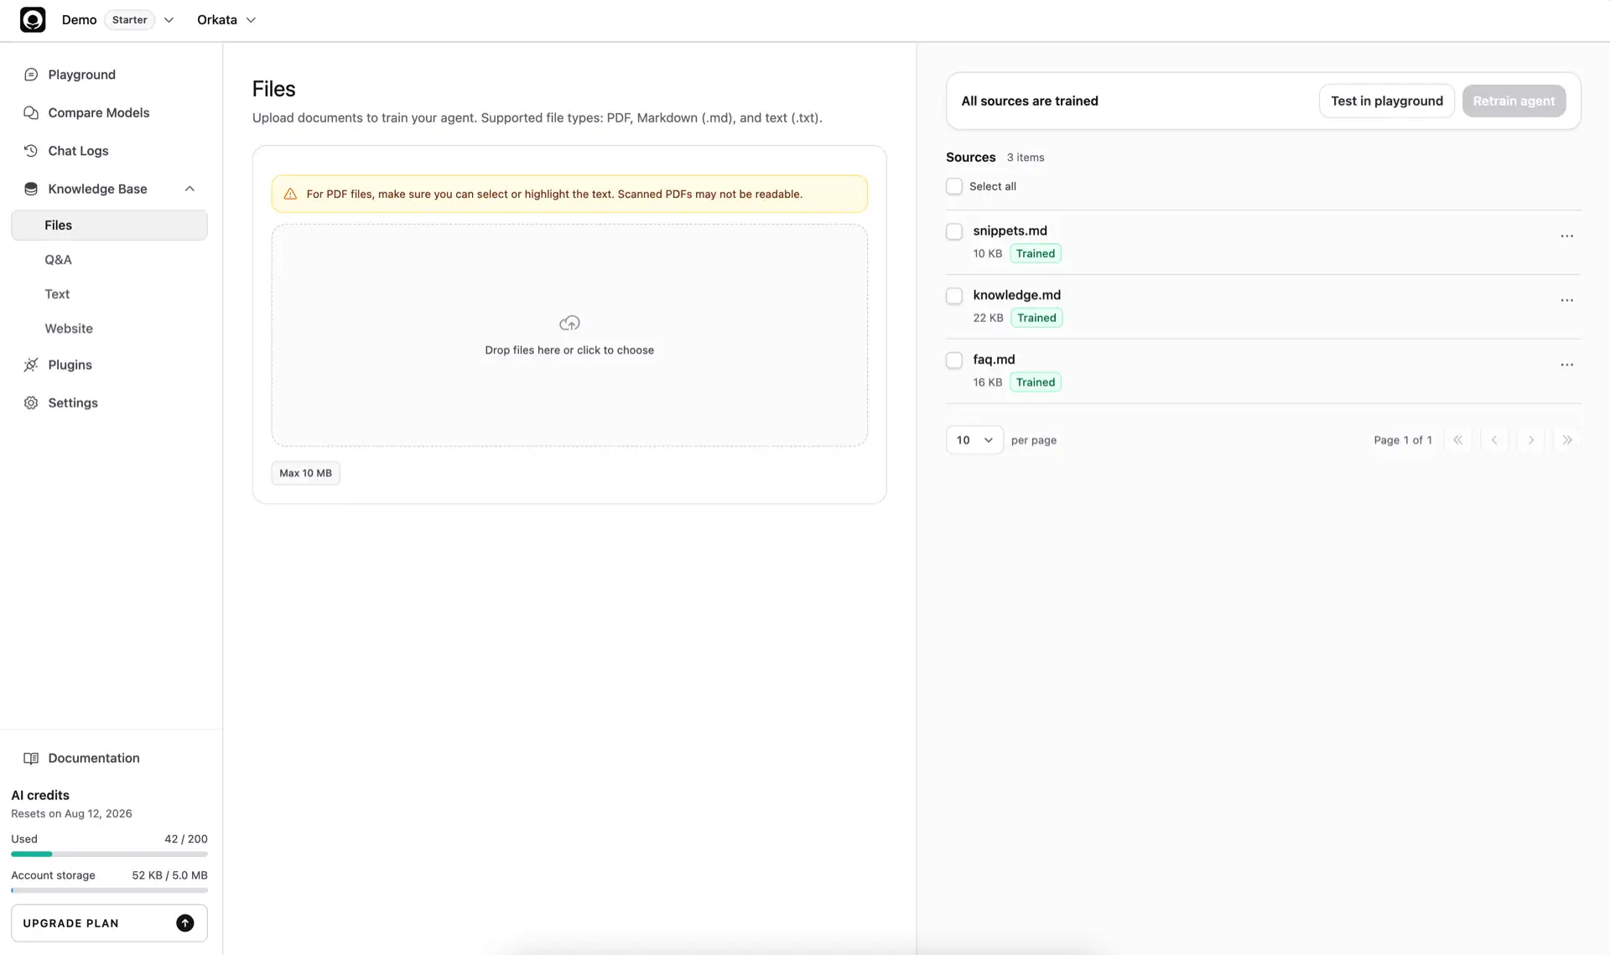Viewport: 1610px width, 955px height.
Task: Open Chat Logs in the sidebar
Action: click(109, 151)
